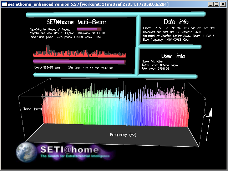Click the red pulse histogram graph
This screenshot has width=228, height=171.
click(x=79, y=52)
